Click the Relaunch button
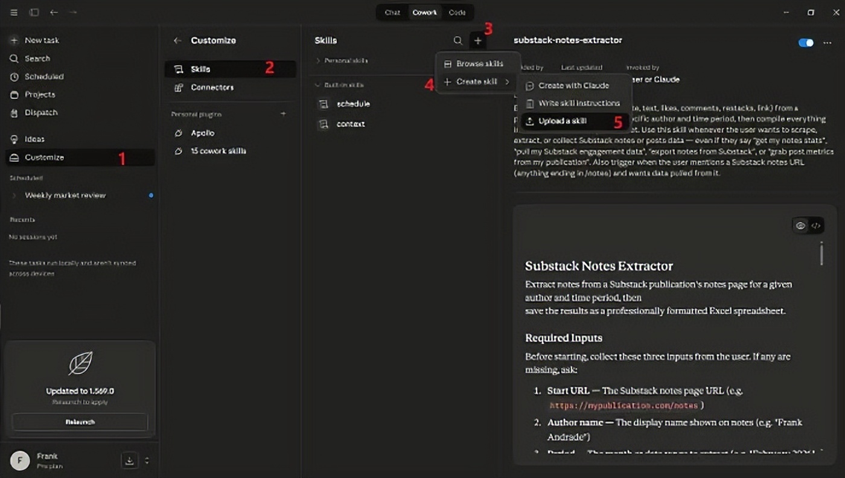The width and height of the screenshot is (845, 478). click(x=80, y=422)
